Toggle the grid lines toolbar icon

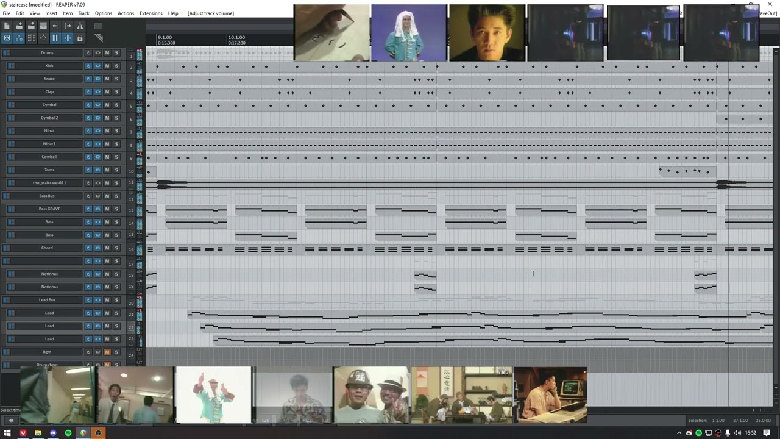click(x=55, y=38)
